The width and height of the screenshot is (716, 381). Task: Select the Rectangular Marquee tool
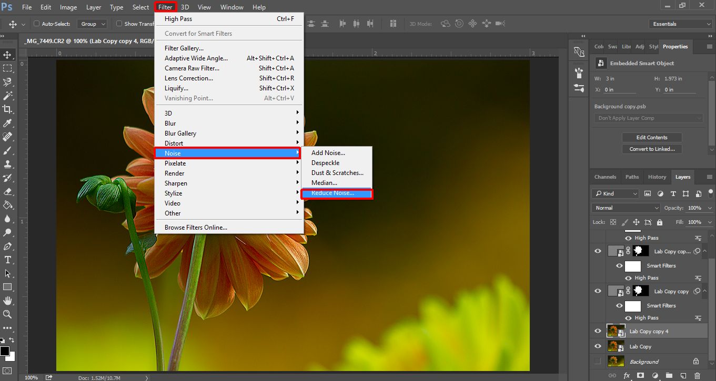(x=7, y=68)
